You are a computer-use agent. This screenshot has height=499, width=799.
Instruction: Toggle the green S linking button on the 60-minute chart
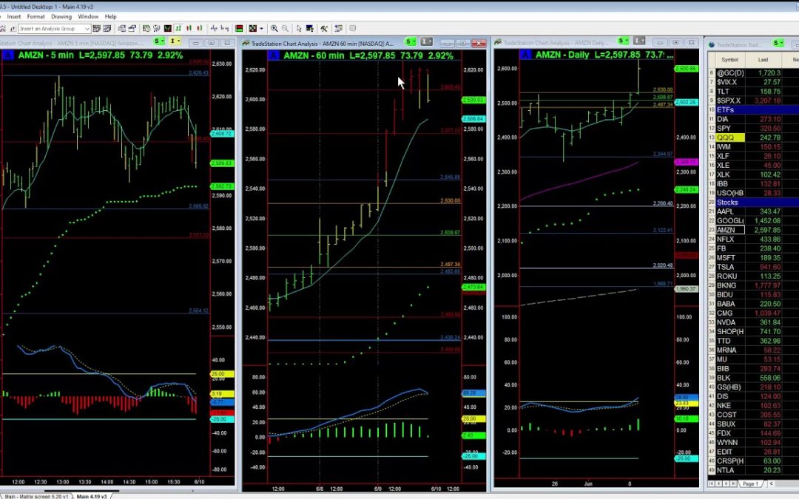[x=409, y=42]
